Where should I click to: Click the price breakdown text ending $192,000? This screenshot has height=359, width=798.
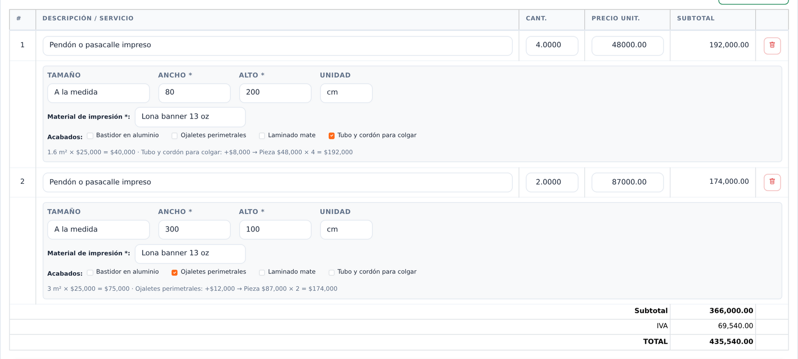pos(200,152)
